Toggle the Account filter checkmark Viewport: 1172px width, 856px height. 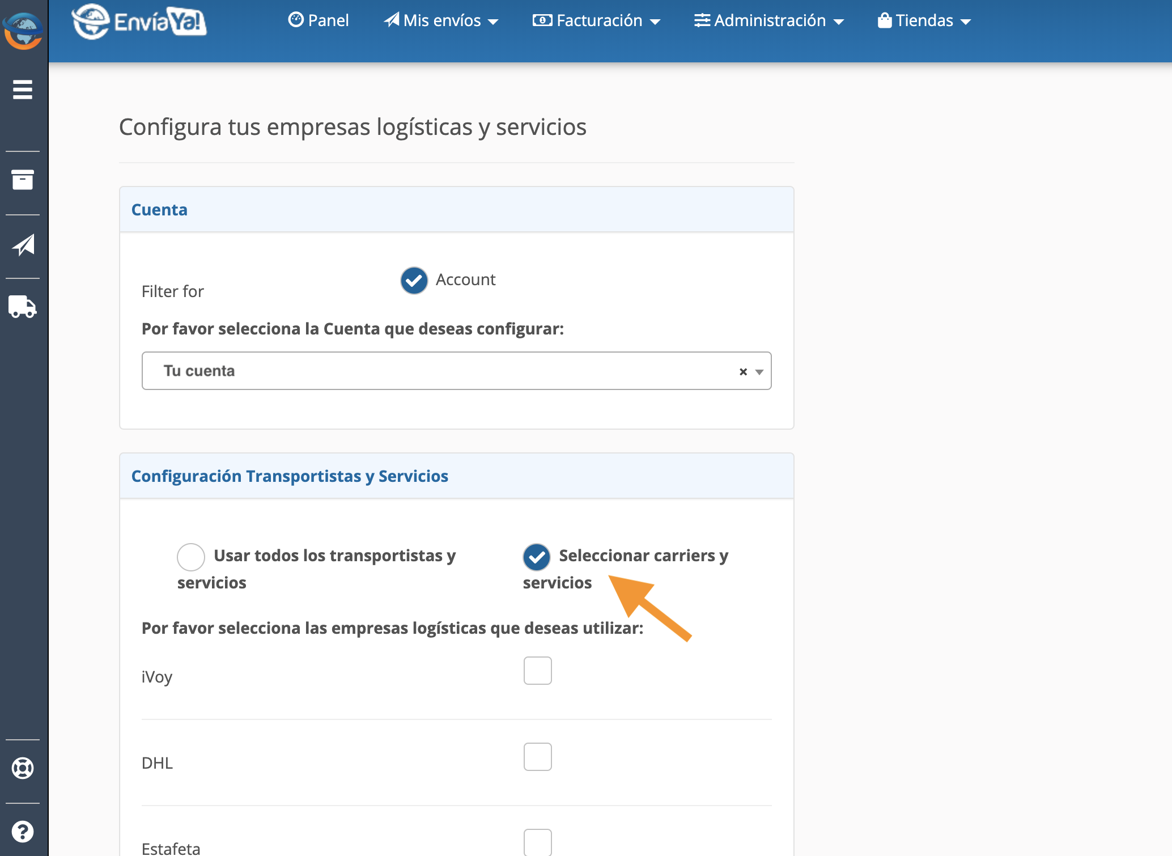pos(414,280)
